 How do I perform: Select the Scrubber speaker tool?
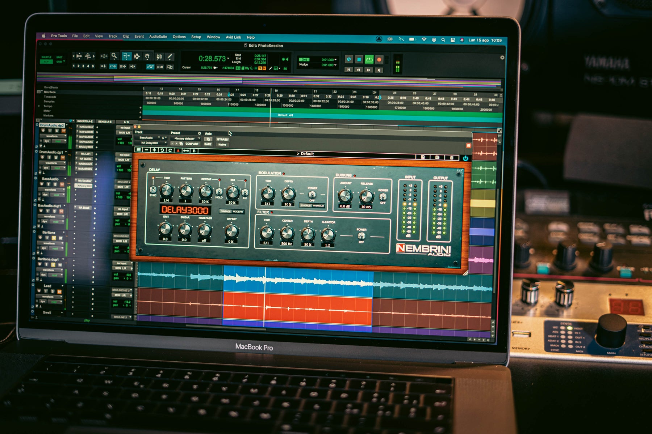click(x=159, y=56)
